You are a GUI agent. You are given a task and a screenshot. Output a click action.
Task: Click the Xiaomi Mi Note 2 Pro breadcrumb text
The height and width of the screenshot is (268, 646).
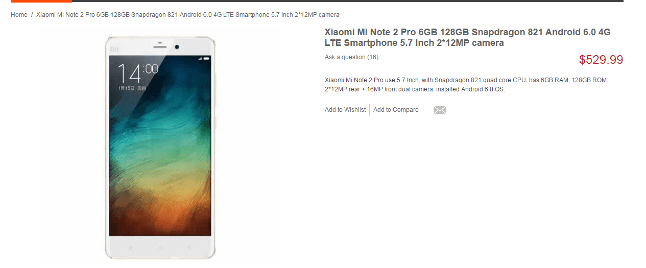pos(188,15)
